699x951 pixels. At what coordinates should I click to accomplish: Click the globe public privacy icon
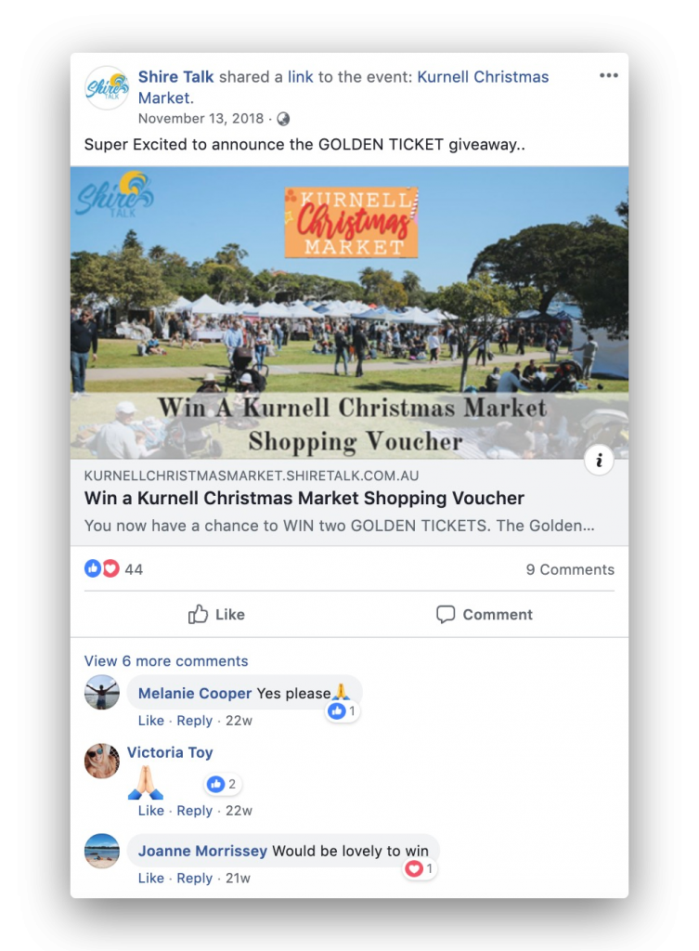tap(283, 119)
